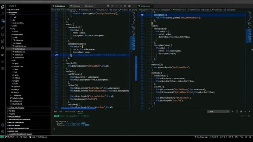Open the Manage gear icon
Image resolution: width=253 pixels, height=142 pixels.
[x=3, y=132]
